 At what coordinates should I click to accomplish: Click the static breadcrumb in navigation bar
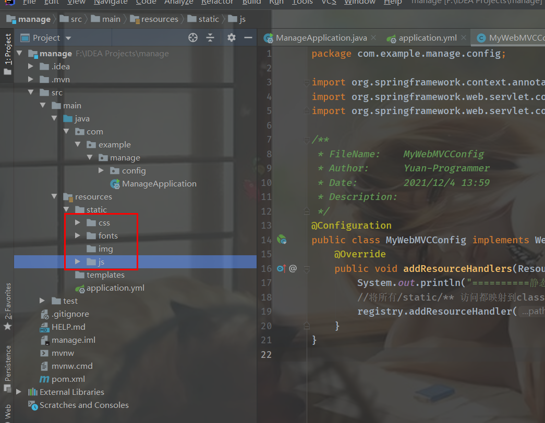[x=203, y=19]
